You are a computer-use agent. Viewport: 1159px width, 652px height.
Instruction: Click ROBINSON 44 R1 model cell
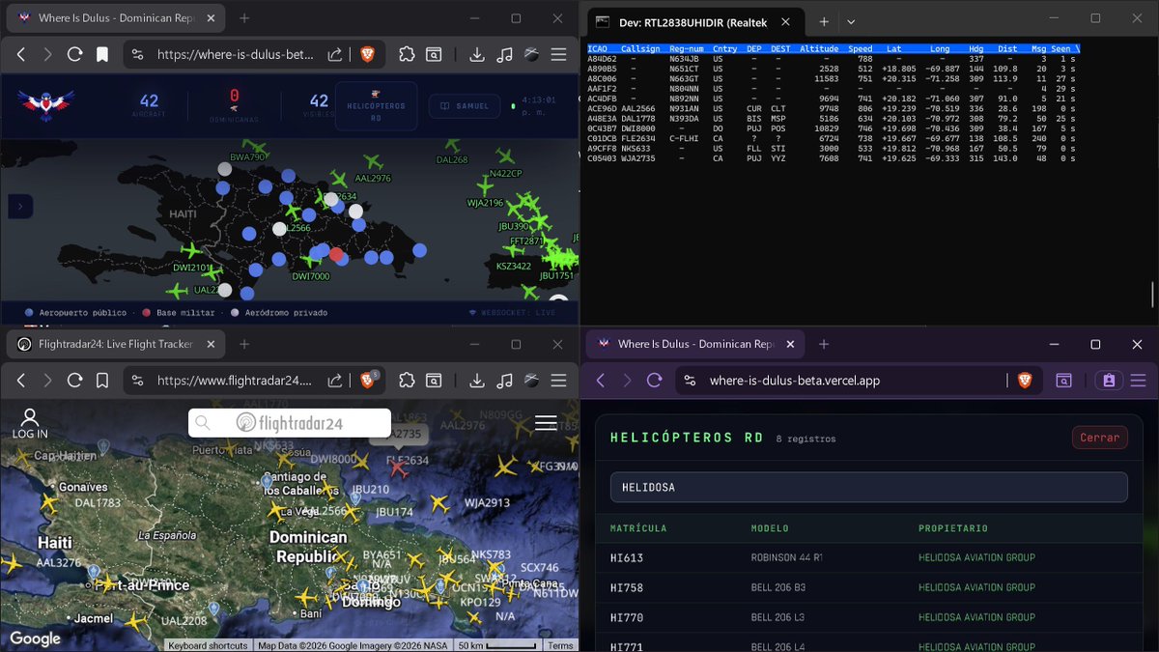click(x=786, y=557)
